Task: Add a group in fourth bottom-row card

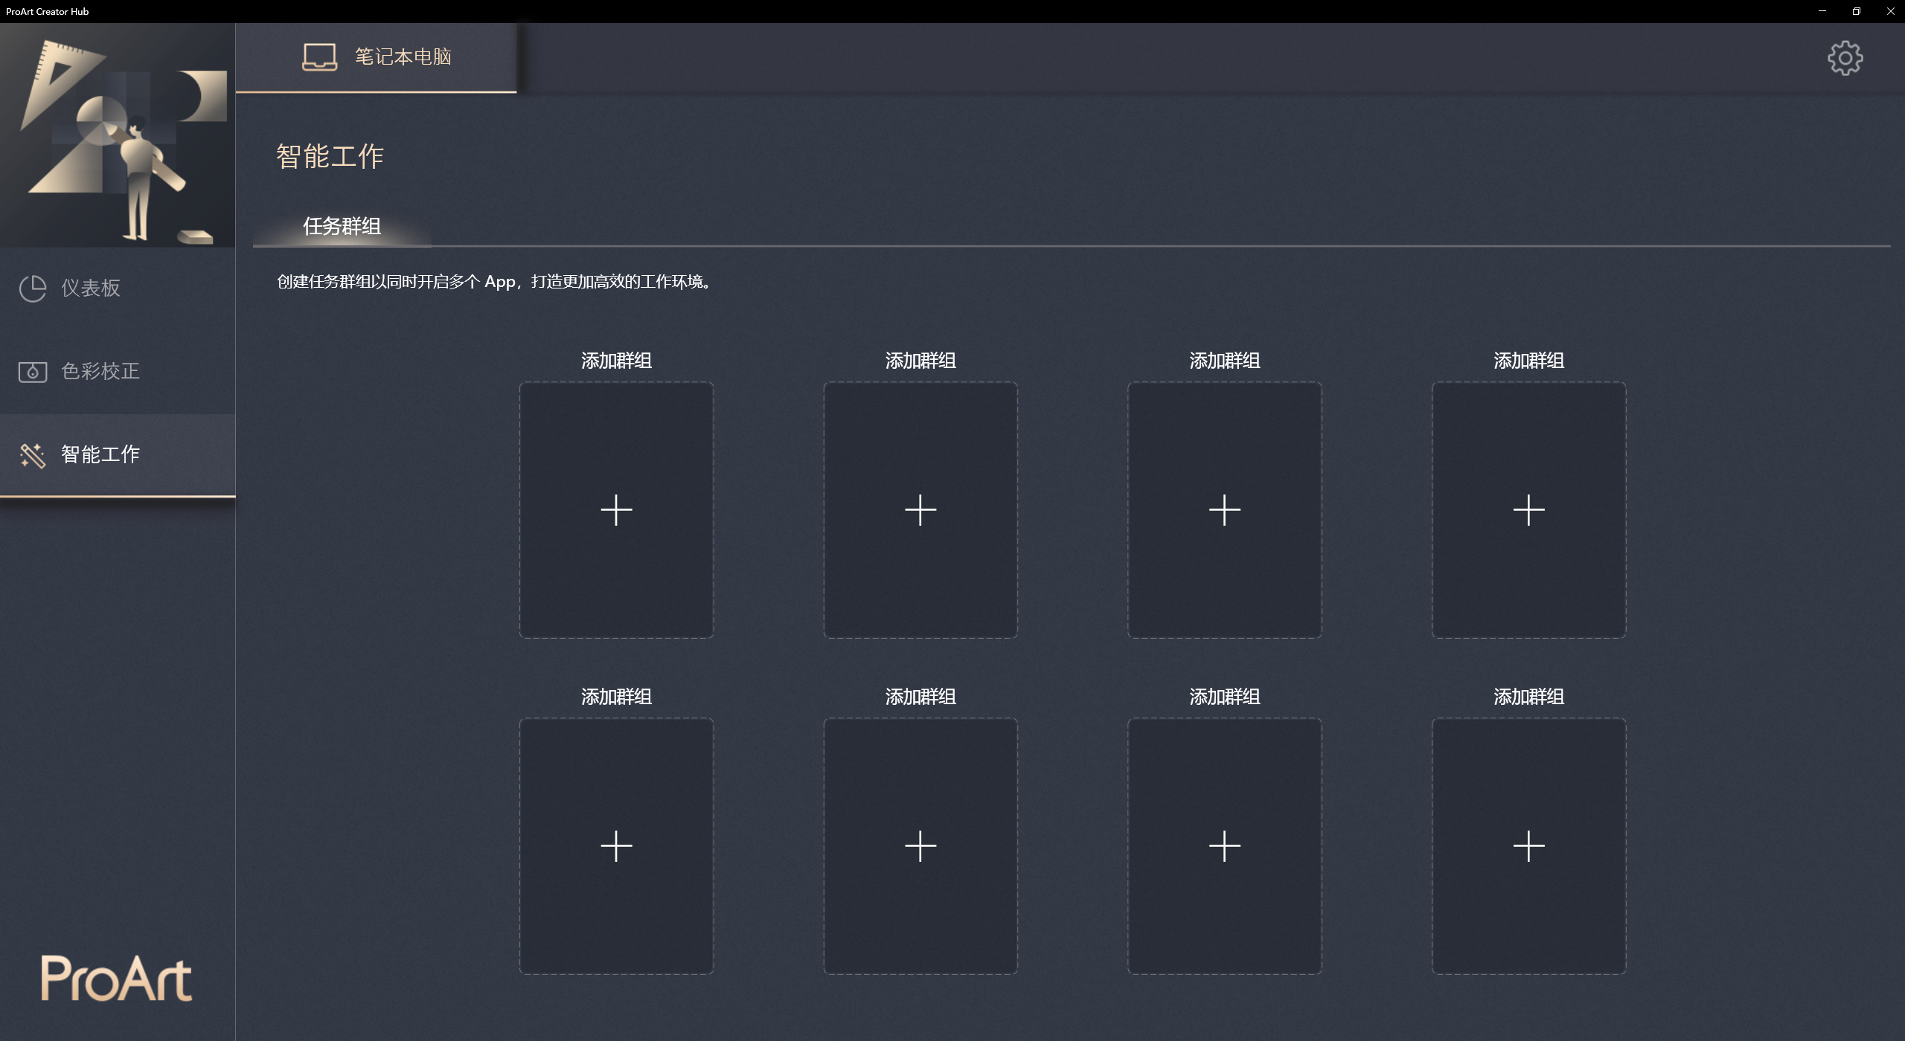Action: pos(1529,846)
